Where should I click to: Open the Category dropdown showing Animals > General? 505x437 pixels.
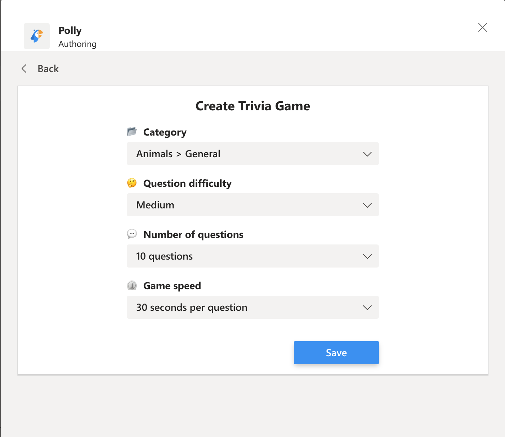coord(252,154)
